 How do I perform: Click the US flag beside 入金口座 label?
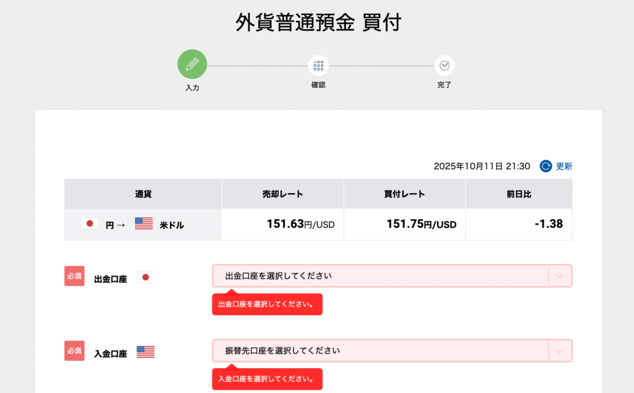click(145, 352)
